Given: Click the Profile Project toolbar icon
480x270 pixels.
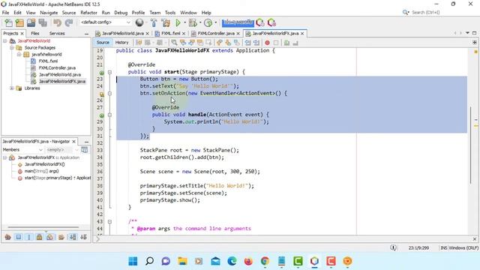Looking at the screenshot, I should [x=208, y=22].
